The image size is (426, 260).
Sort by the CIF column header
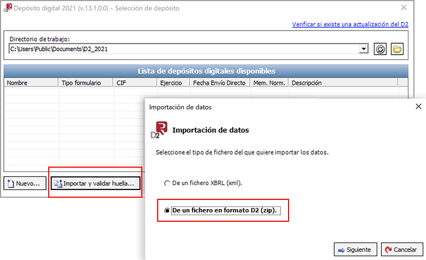(135, 82)
